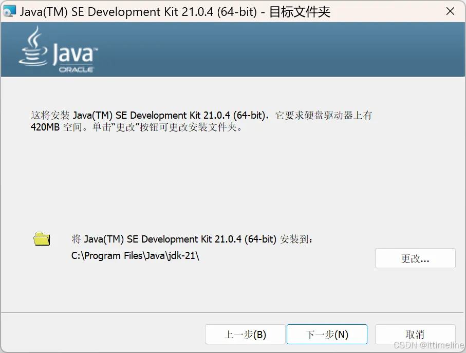Select the path C:\Program Files\Java\jdk-21\
The image size is (466, 353).
point(135,255)
